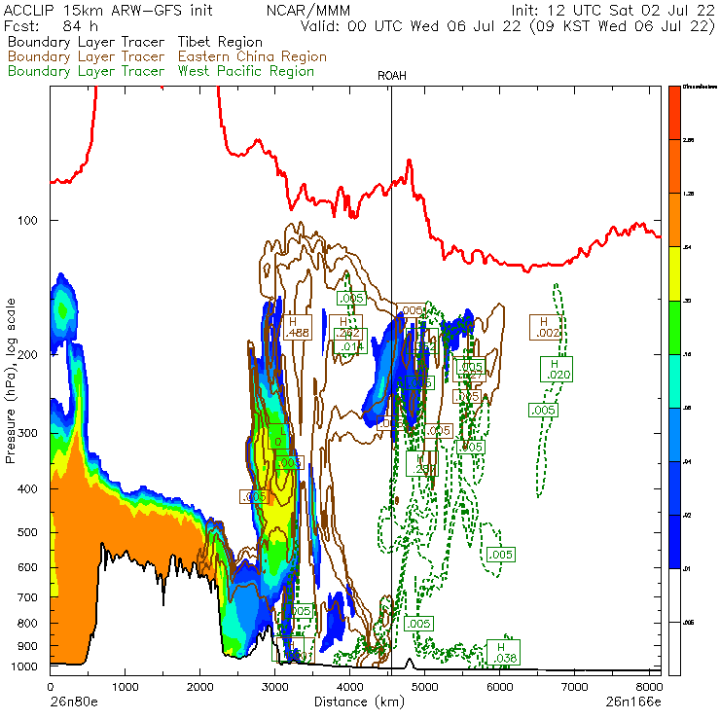Select 'Pressure (hPa), log scale' axis title
The width and height of the screenshot is (720, 720).
(11, 380)
